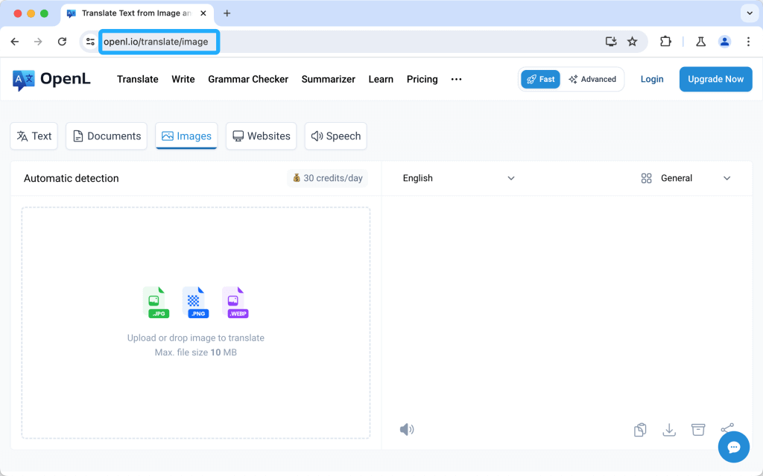Click the speaker listen icon
This screenshot has width=763, height=476.
(x=406, y=430)
